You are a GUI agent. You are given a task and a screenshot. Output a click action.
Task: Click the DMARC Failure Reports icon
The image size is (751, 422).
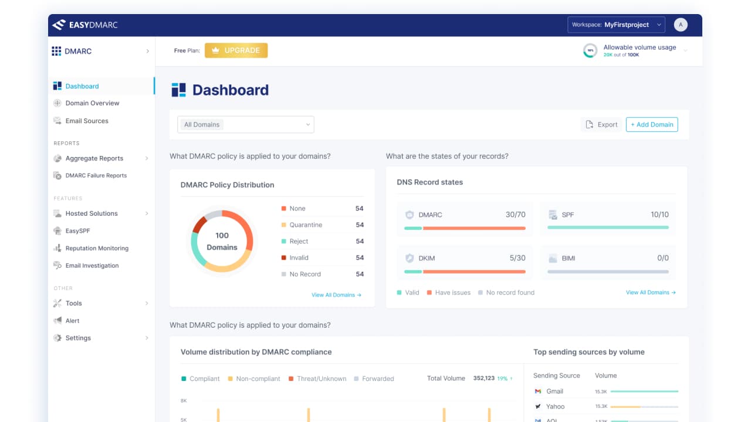coord(57,175)
